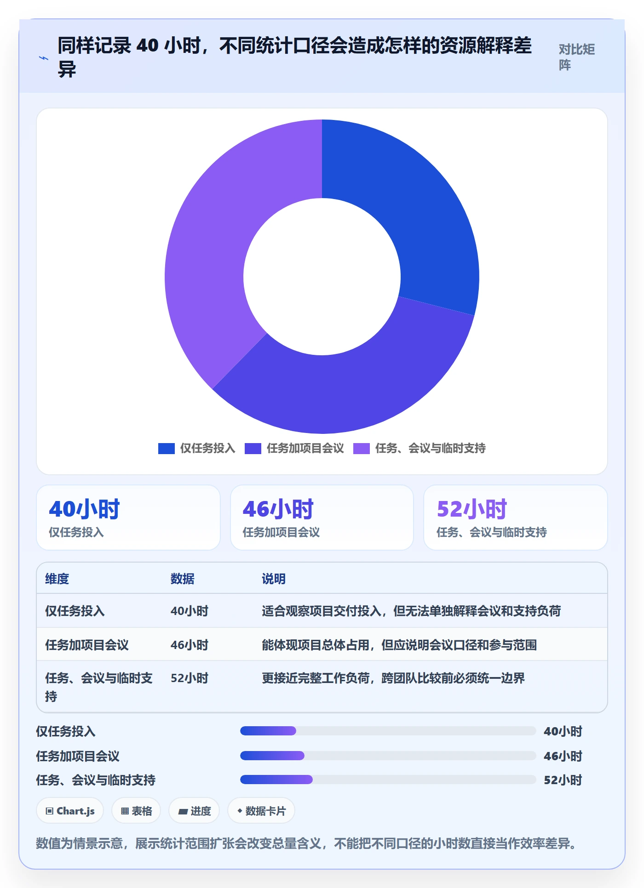Click description 能体现项目总体占用
Image resolution: width=644 pixels, height=888 pixels.
399,645
